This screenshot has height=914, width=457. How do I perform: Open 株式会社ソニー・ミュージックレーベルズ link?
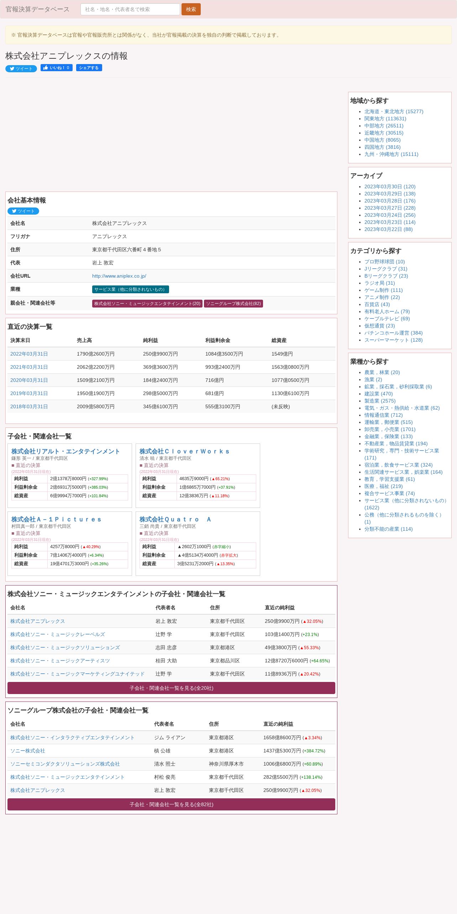tap(58, 634)
